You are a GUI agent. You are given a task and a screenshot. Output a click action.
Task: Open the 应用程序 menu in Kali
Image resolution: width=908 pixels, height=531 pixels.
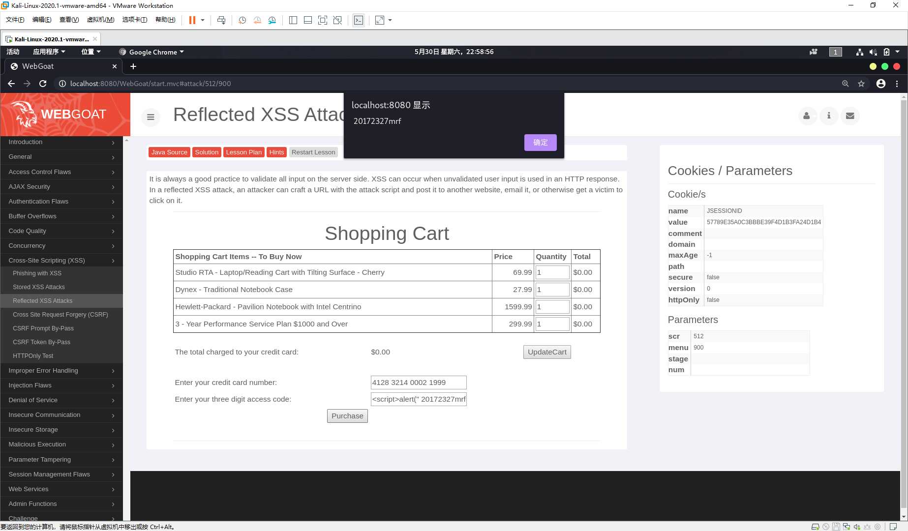[49, 52]
